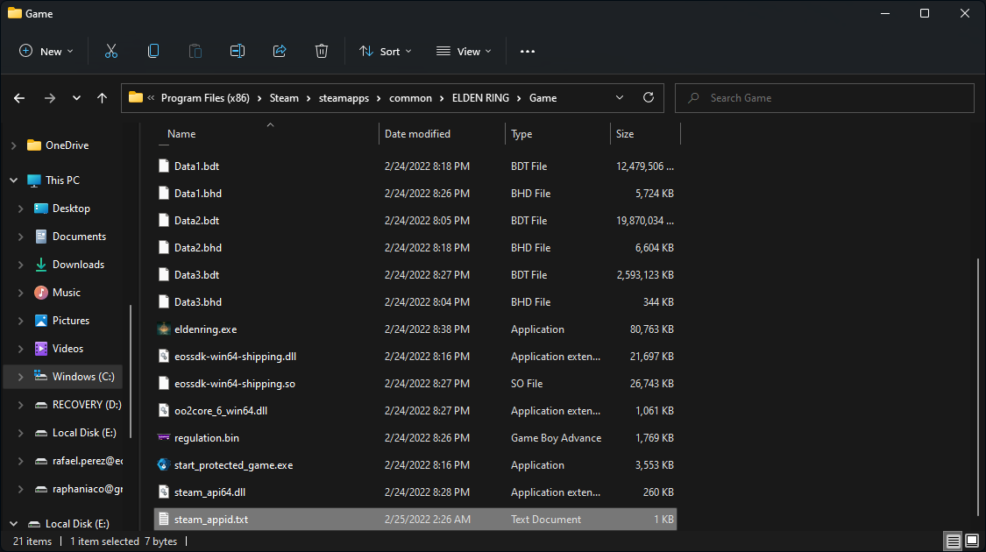
Task: Click the Share icon in toolbar
Action: 280,52
